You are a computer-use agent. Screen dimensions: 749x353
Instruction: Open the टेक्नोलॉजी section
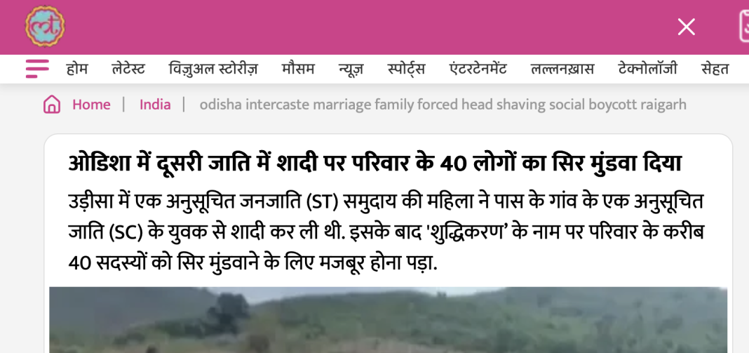[648, 69]
